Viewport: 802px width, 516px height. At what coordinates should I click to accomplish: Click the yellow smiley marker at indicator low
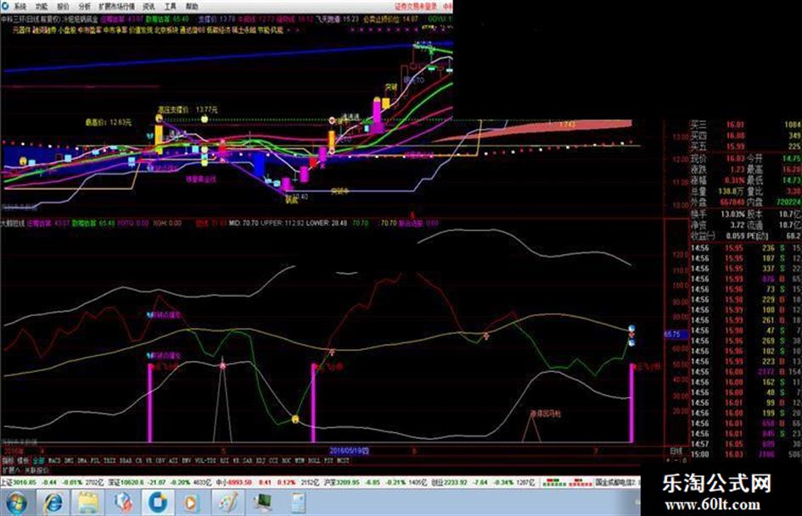coord(295,419)
